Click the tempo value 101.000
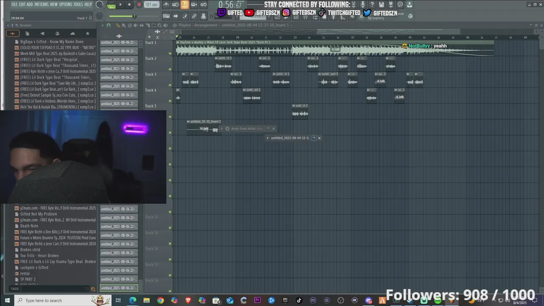 [151, 5]
